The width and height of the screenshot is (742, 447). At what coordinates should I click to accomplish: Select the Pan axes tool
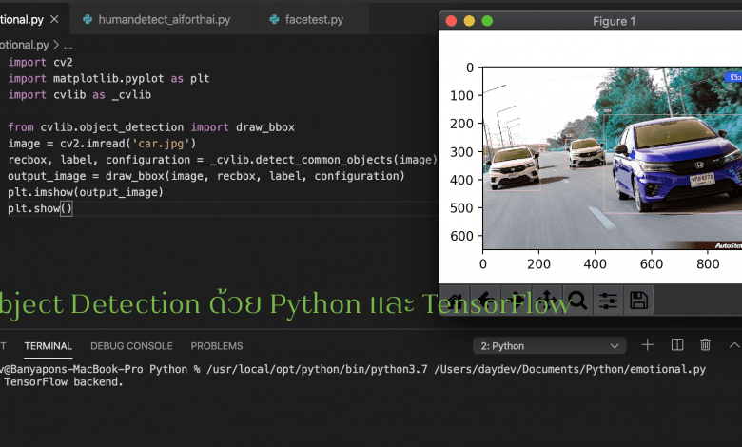coord(547,300)
